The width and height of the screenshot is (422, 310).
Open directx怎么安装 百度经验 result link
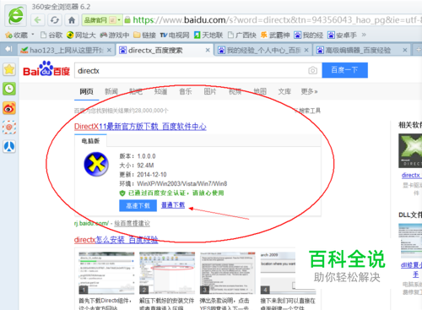point(116,240)
